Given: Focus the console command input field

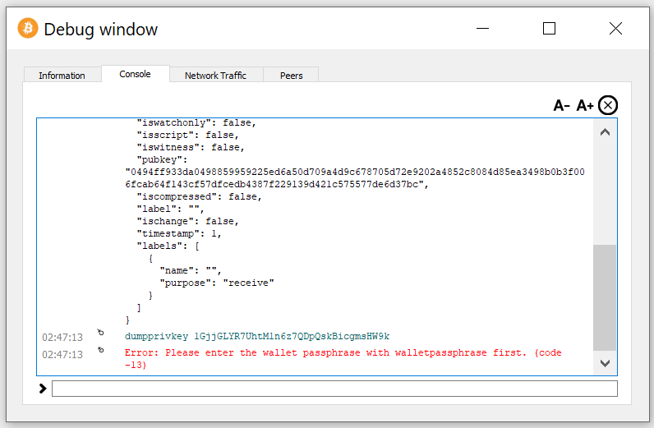Looking at the screenshot, I should (x=334, y=389).
